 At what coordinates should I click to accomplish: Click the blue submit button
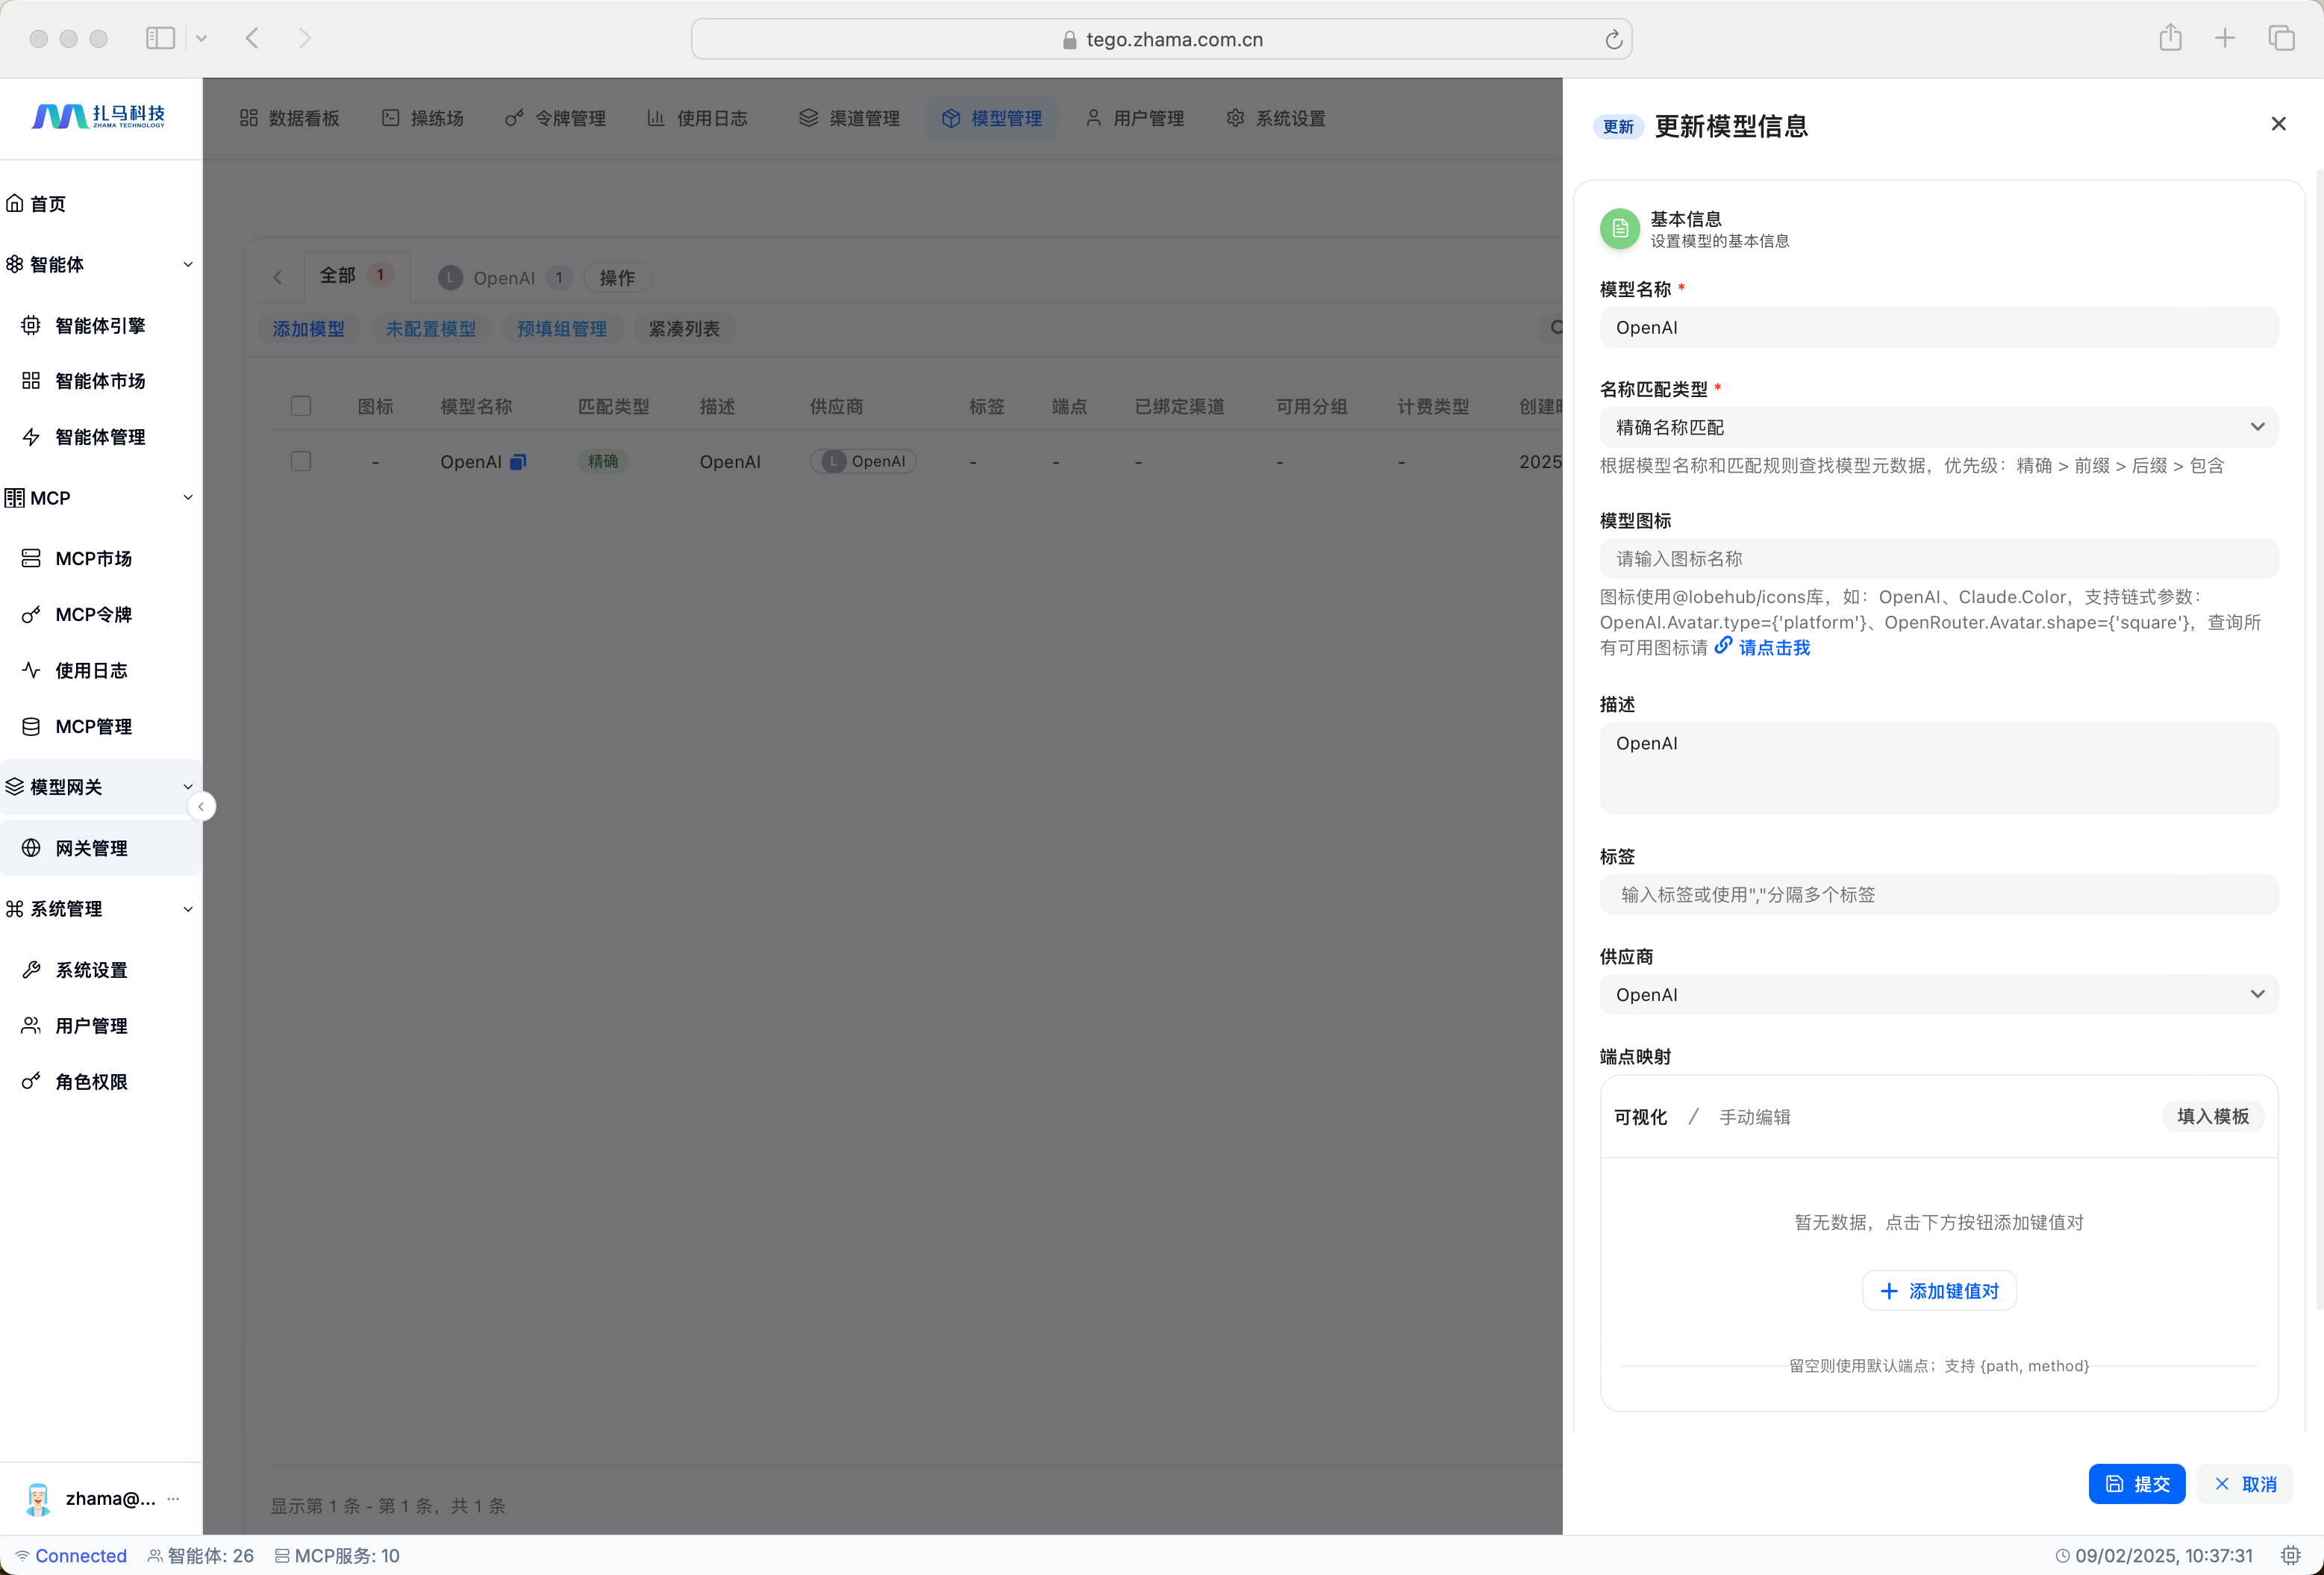[x=2136, y=1484]
